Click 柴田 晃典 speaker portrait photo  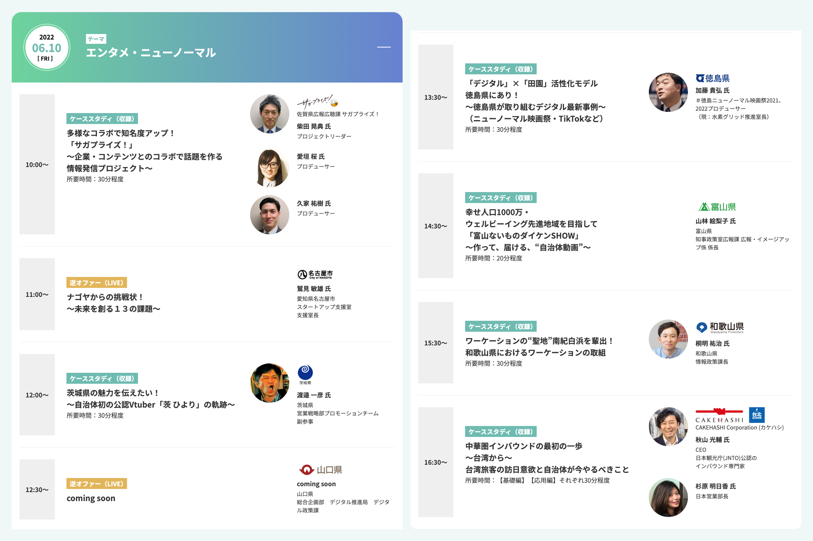point(269,114)
